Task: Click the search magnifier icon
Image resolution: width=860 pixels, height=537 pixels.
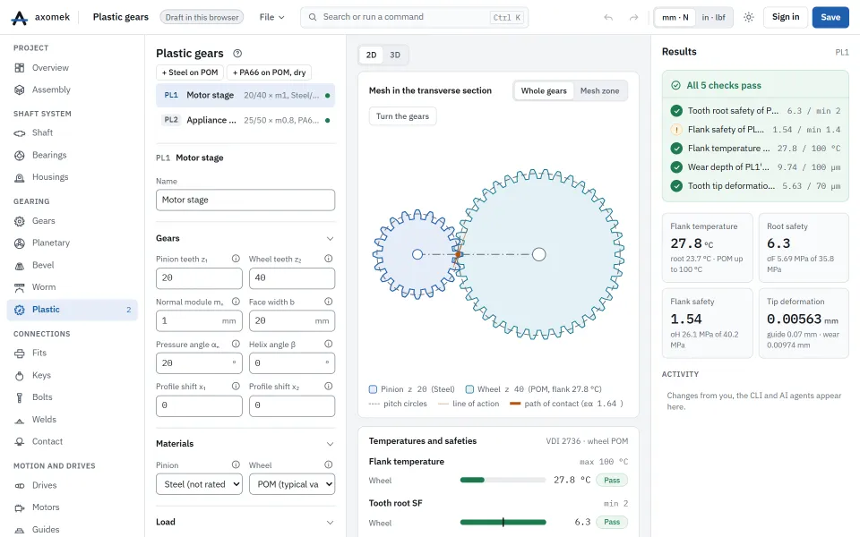Action: point(313,17)
